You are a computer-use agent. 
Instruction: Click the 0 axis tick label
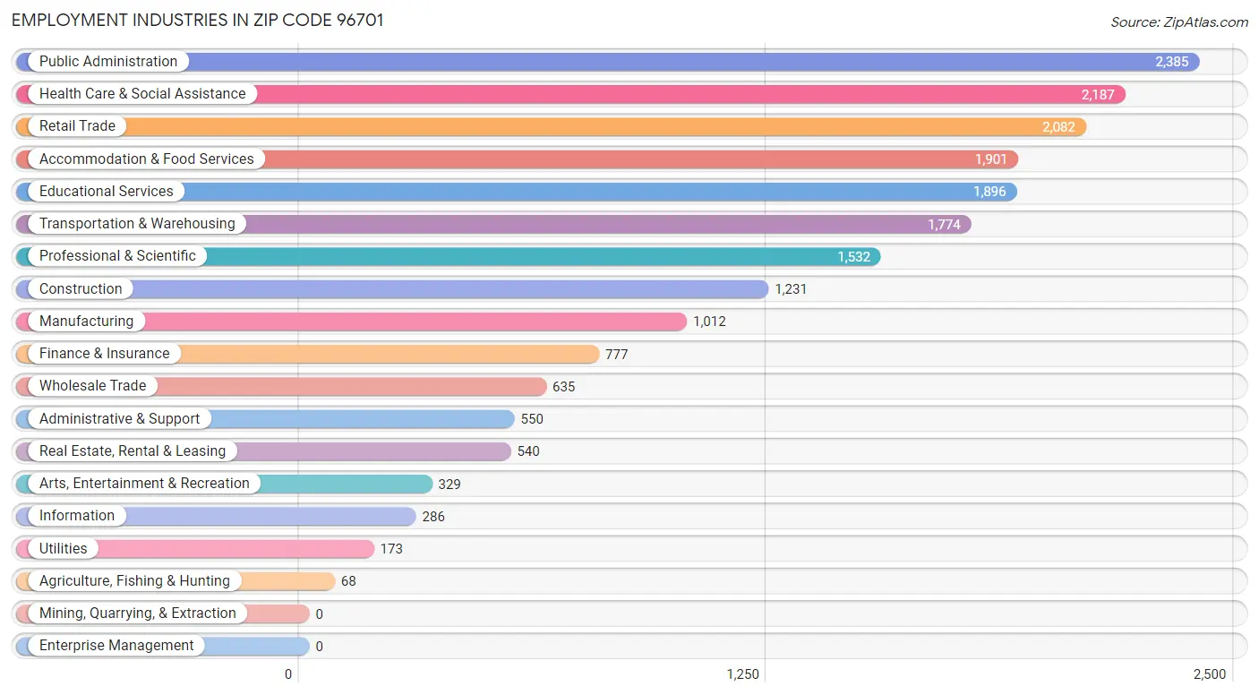(x=288, y=674)
